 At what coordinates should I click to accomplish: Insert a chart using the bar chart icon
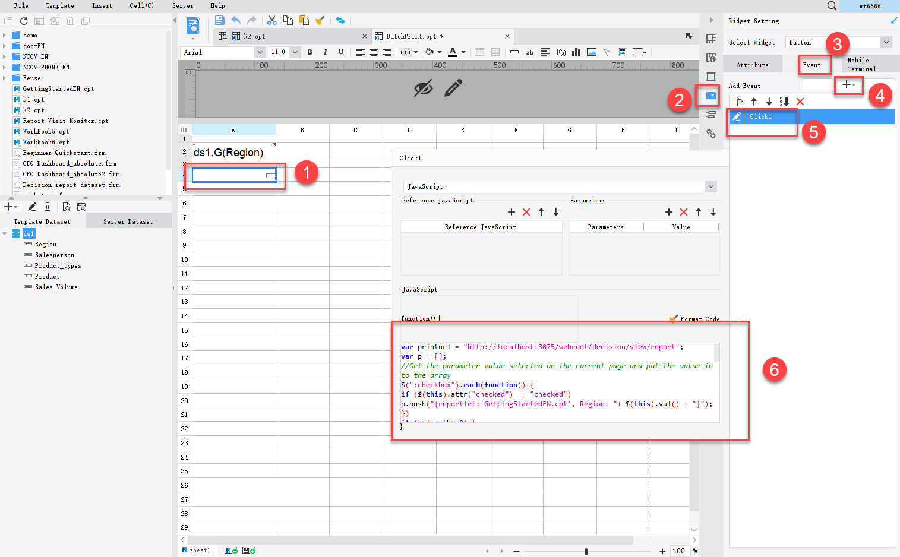[x=576, y=52]
